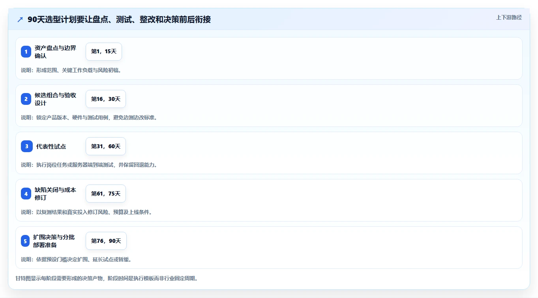
Task: Click the 上下游路径 label
Action: click(509, 17)
